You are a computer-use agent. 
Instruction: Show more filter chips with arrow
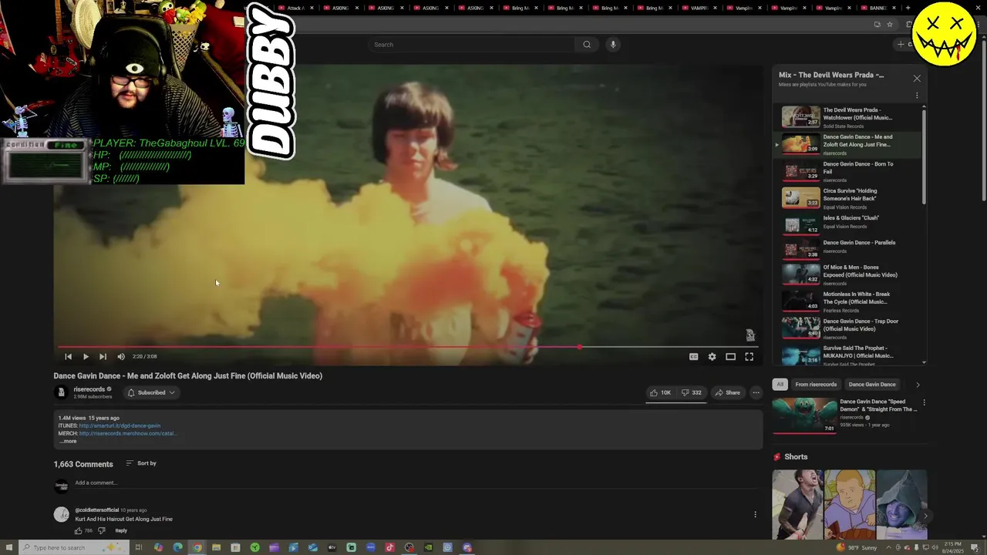click(918, 385)
